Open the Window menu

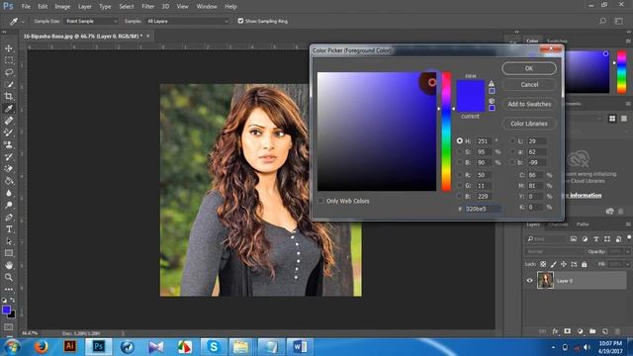pyautogui.click(x=207, y=7)
